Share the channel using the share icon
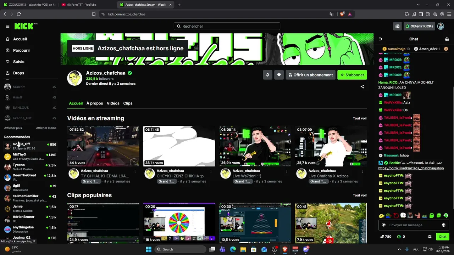The width and height of the screenshot is (454, 255). click(362, 87)
